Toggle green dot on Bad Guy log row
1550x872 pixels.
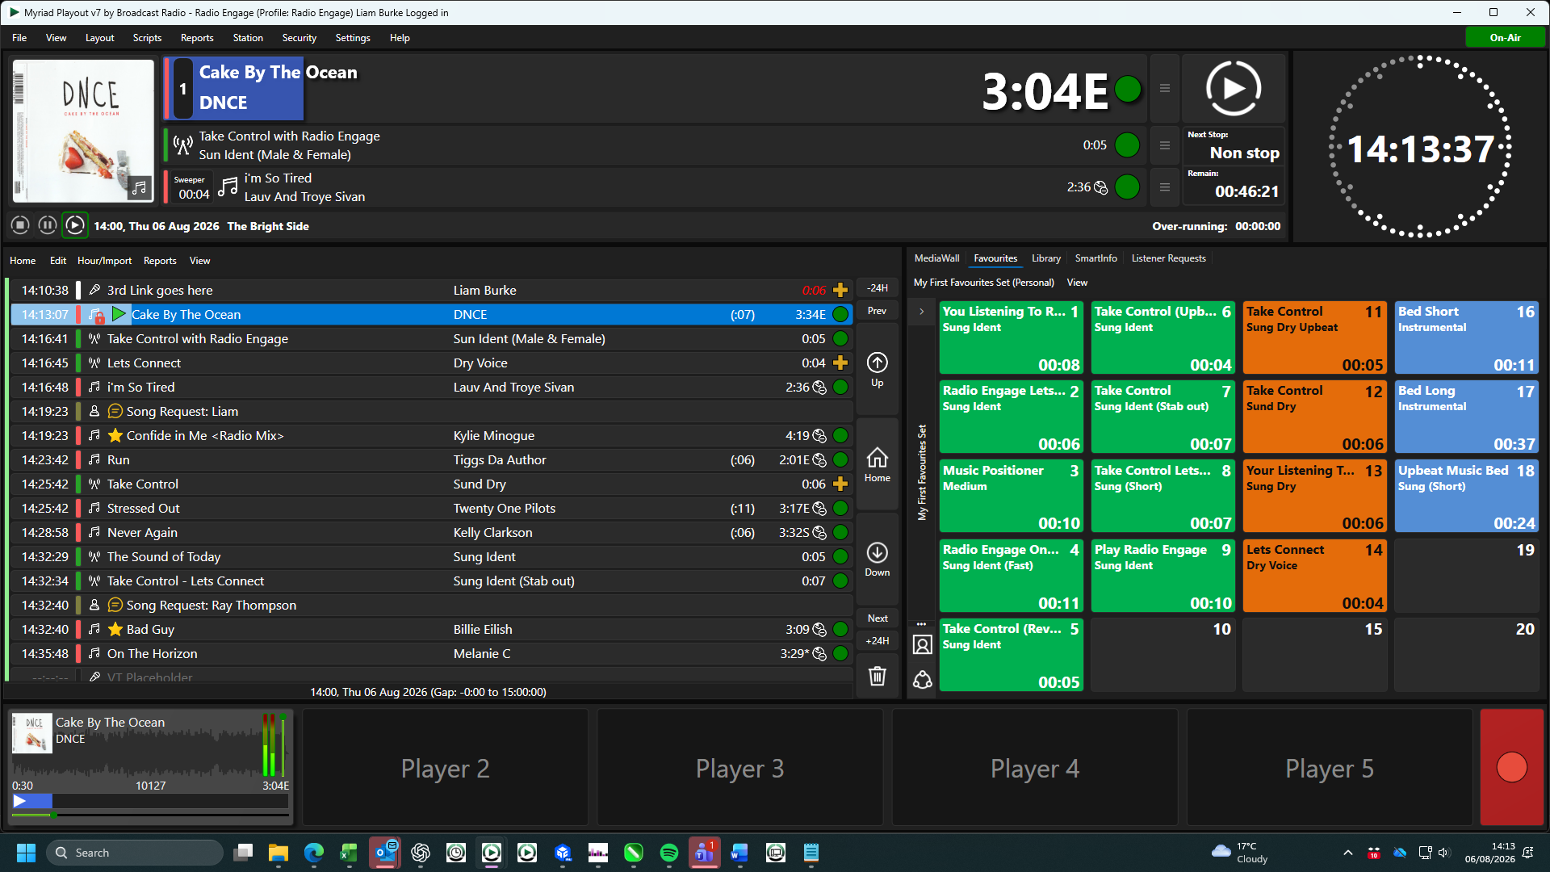point(840,630)
